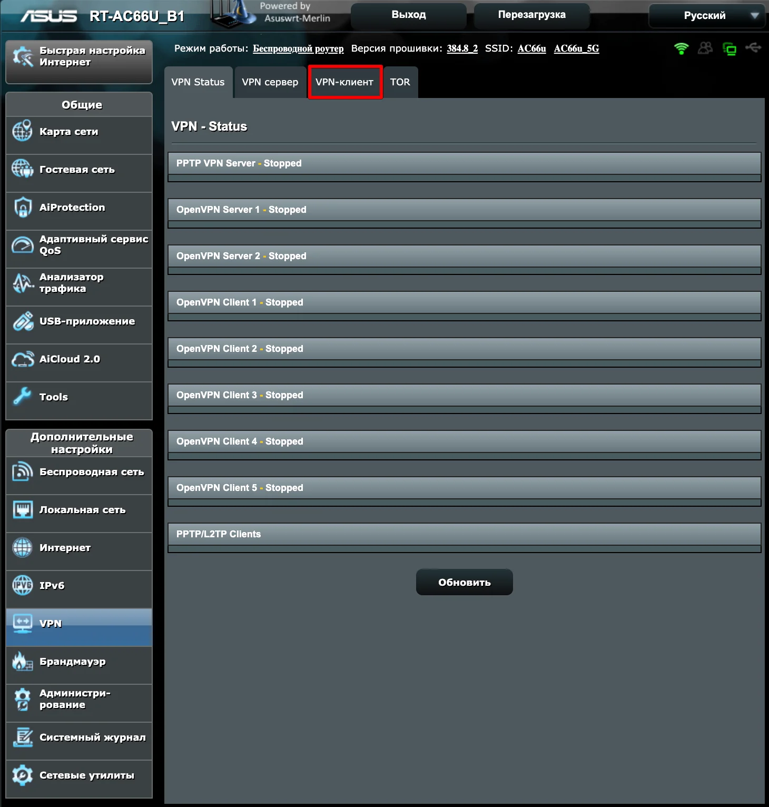The image size is (769, 807).
Task: Expand the PPTP VPN Server status section
Action: pos(464,163)
